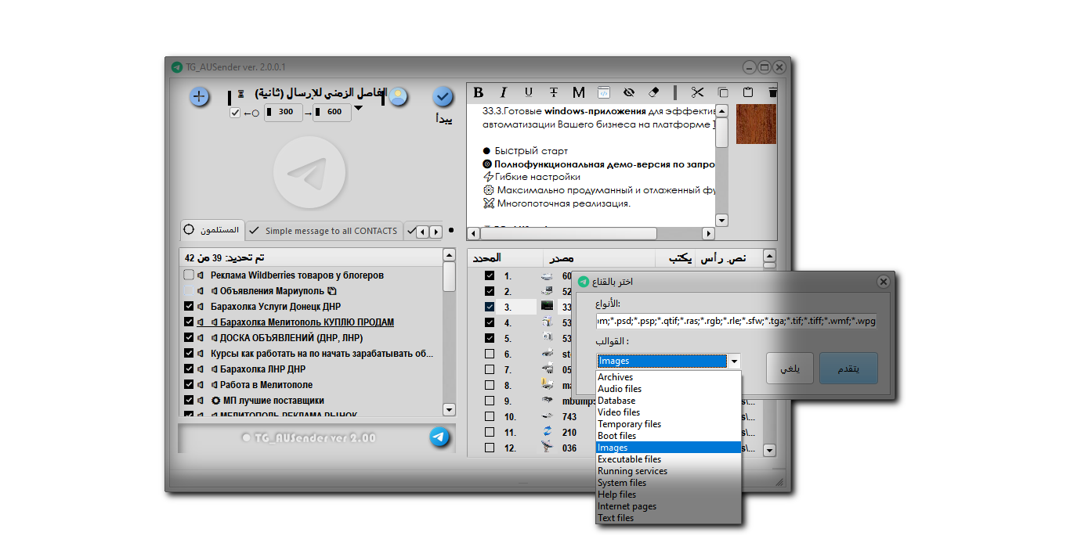This screenshot has width=1070, height=554.
Task: Copy text with the copy icon
Action: [723, 92]
